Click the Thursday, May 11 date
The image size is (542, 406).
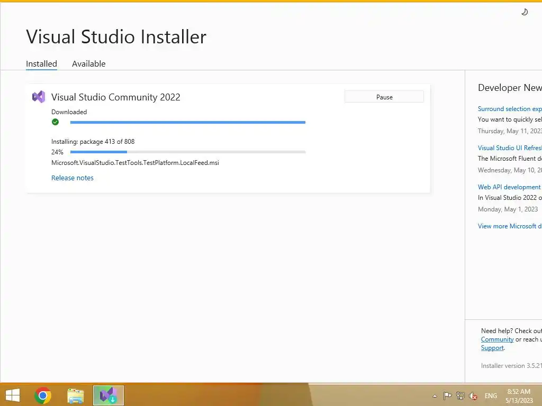510,131
